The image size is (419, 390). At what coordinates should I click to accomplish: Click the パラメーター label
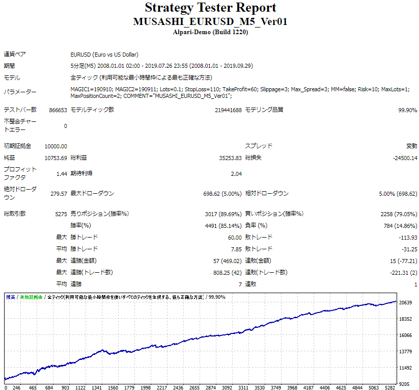(20, 92)
